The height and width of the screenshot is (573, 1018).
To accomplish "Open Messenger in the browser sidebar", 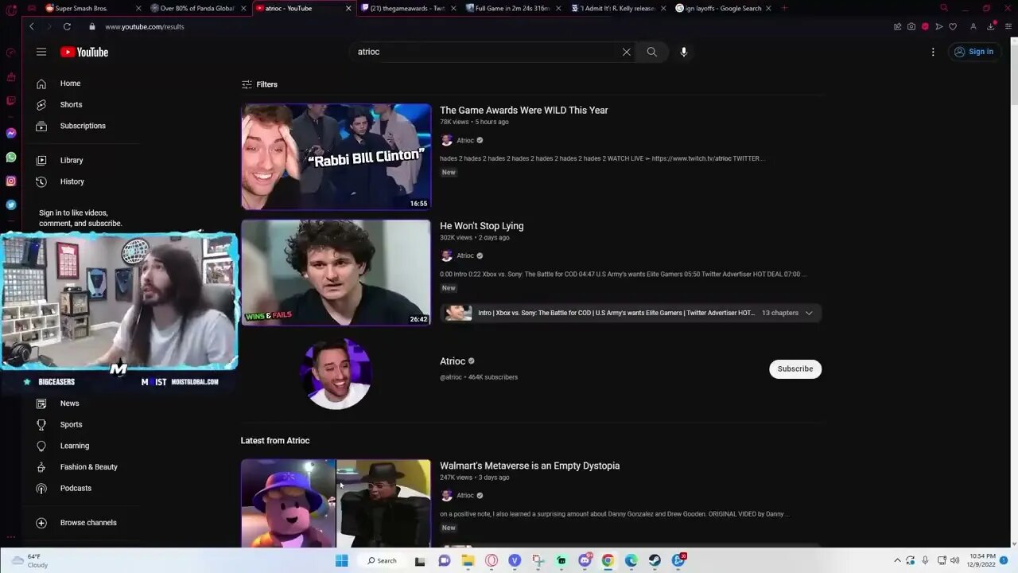I will [11, 133].
